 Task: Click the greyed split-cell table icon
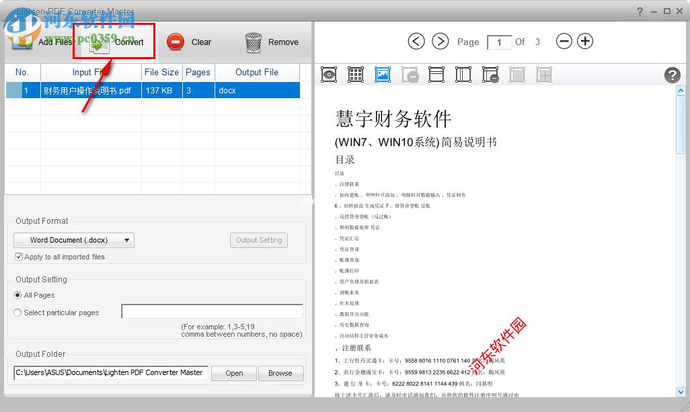pyautogui.click(x=544, y=75)
